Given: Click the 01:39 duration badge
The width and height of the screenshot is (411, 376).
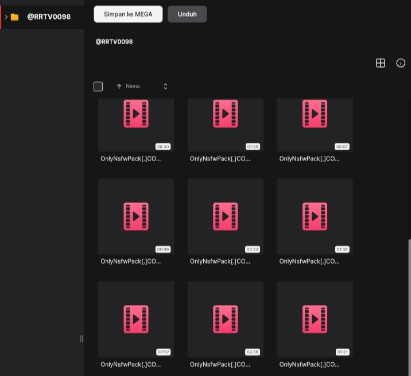Looking at the screenshot, I should click(x=253, y=147).
